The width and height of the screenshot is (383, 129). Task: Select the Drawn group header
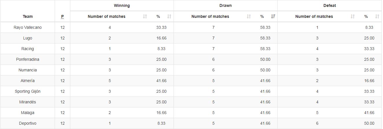(x=226, y=5)
